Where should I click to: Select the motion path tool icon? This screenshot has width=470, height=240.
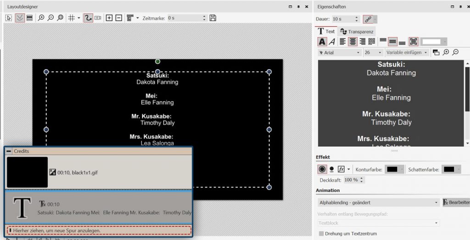[x=88, y=18]
